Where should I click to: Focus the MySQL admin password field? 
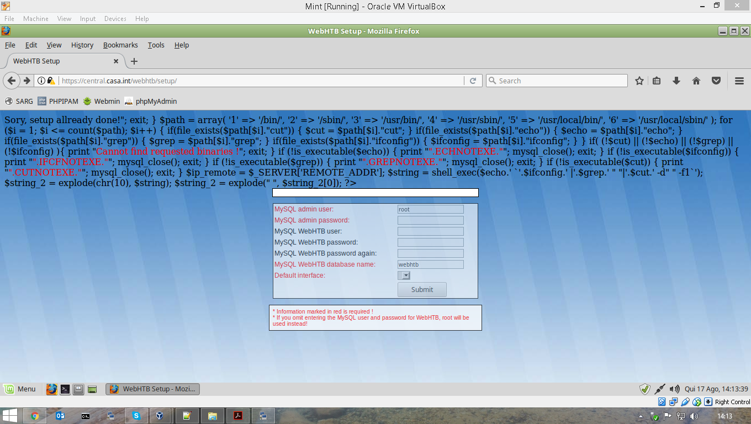tap(431, 220)
